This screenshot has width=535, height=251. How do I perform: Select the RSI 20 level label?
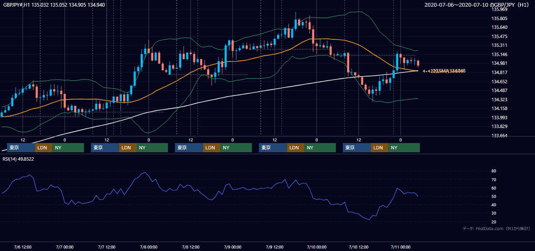494,222
